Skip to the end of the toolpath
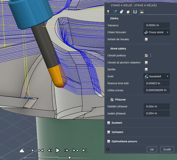Image resolution: width=177 pixels, height=160 pixels. pos(85,150)
